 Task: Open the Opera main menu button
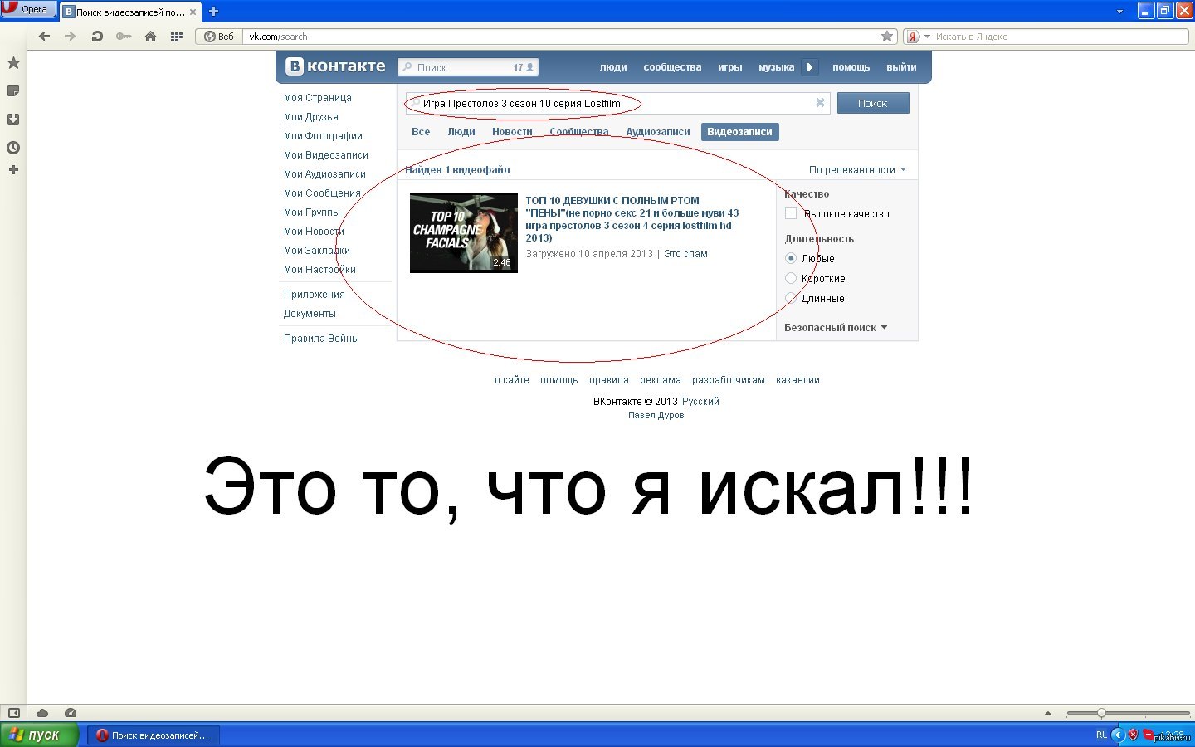(x=27, y=9)
